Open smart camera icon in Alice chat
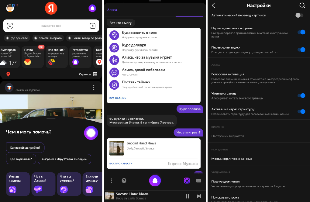310x202 pixels. coord(187,181)
